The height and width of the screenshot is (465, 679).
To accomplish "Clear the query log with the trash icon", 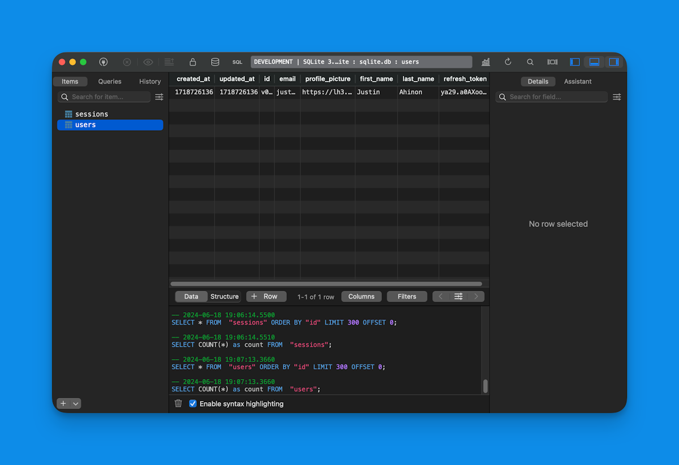I will [x=178, y=403].
